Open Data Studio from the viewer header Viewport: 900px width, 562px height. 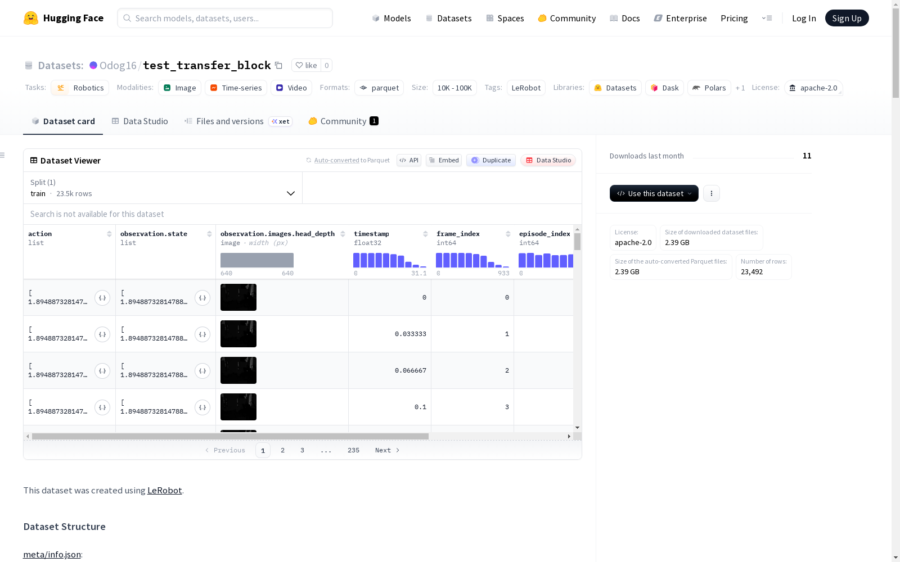(548, 160)
